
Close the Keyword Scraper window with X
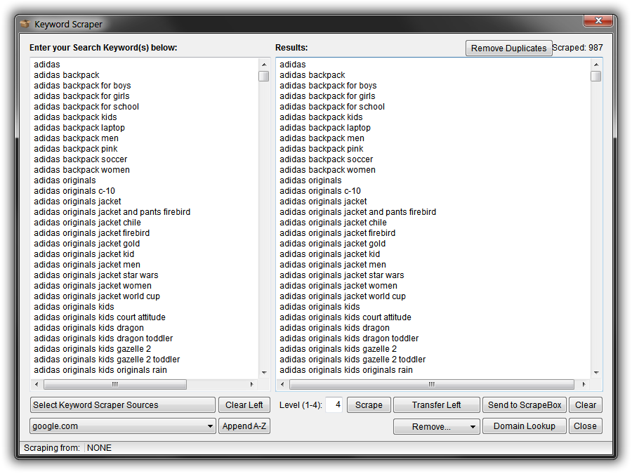[598, 20]
